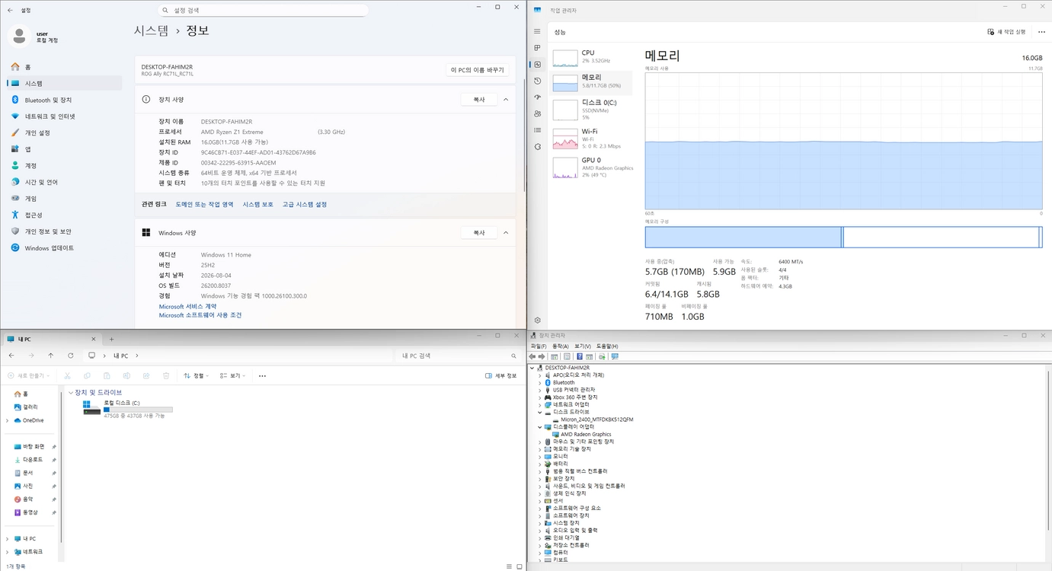This screenshot has width=1052, height=571.
Task: Select the Performance icon in Task Manager sidebar
Action: (537, 65)
